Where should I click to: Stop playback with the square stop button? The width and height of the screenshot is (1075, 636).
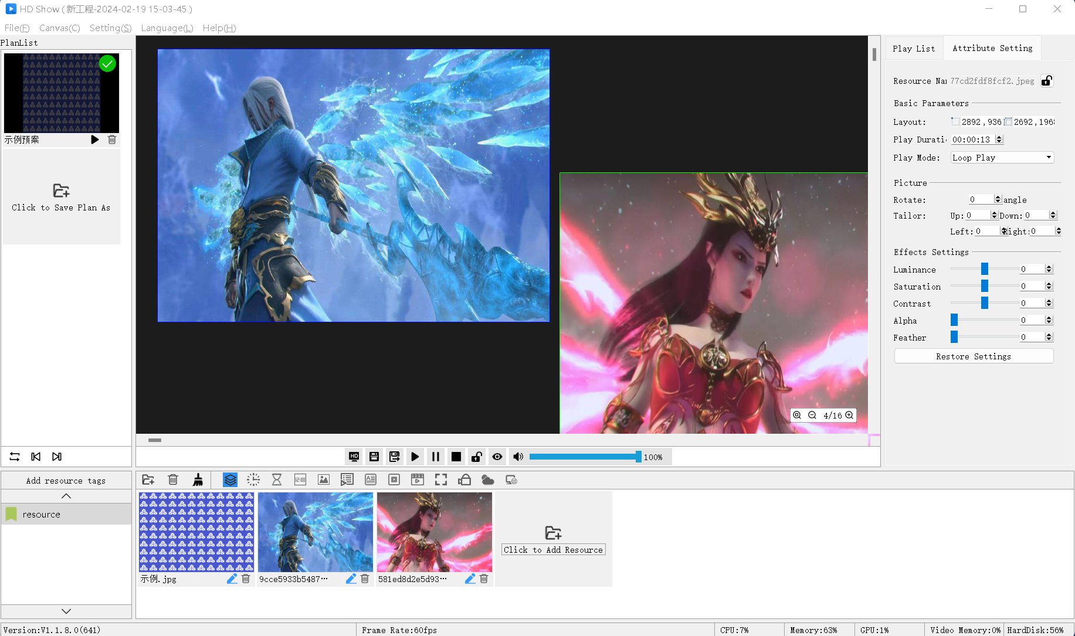click(456, 457)
